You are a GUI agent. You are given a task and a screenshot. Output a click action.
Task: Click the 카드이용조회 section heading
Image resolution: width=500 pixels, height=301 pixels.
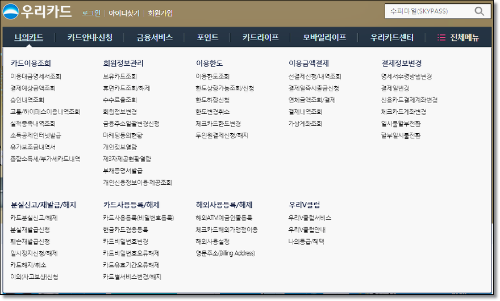click(31, 63)
